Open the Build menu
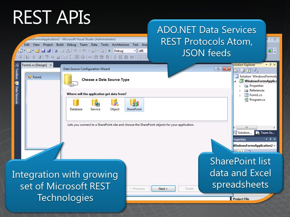Screen dimensions: 290x217 click(x=60, y=45)
